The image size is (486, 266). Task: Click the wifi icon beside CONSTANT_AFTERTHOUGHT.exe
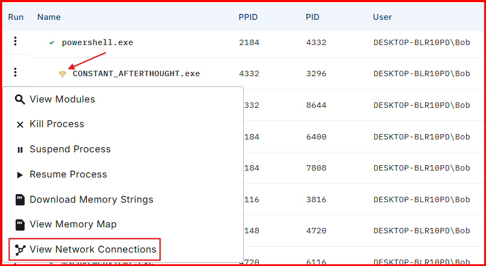63,73
